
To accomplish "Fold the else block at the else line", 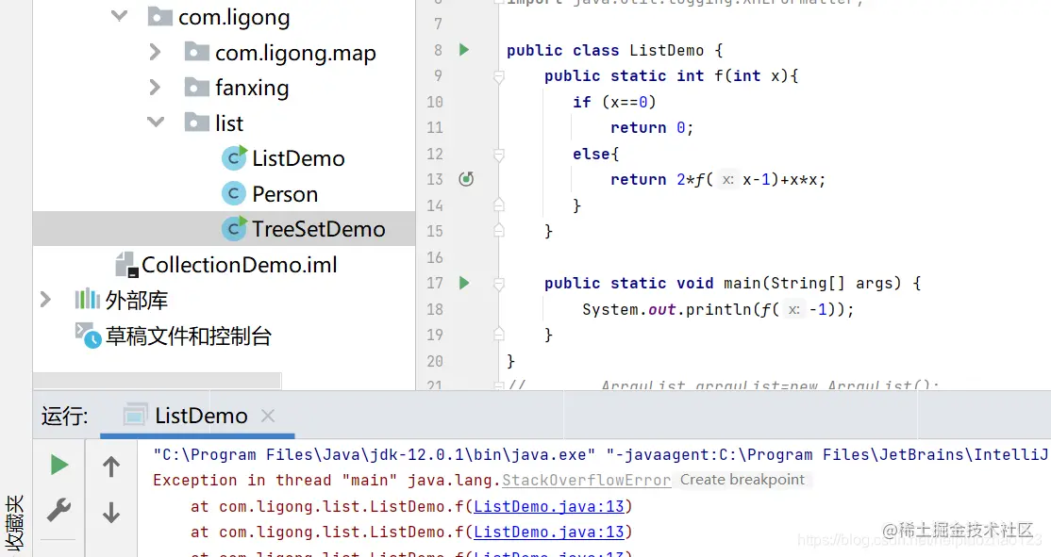I will (499, 155).
